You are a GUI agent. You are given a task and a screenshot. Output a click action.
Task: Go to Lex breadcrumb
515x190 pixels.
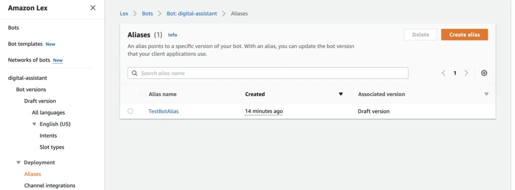[x=124, y=14]
